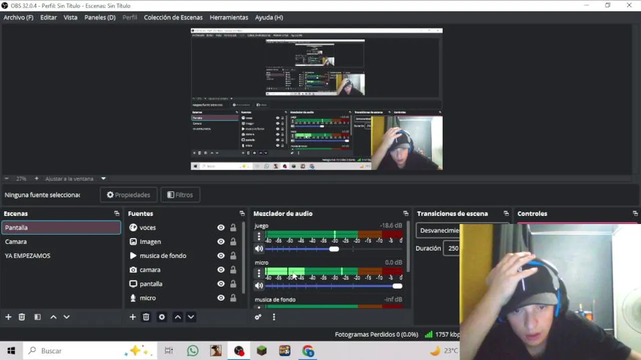Open the Herramientas menu
This screenshot has height=360, width=641.
pos(229,17)
